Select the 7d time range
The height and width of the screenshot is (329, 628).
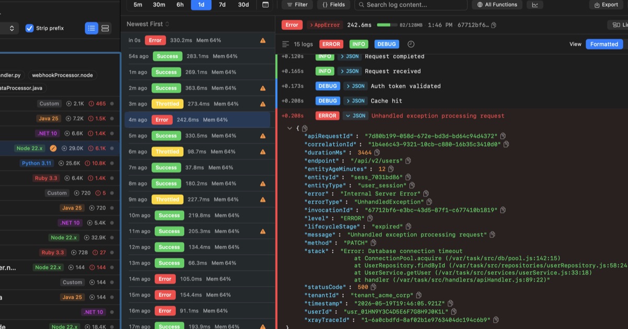click(222, 5)
